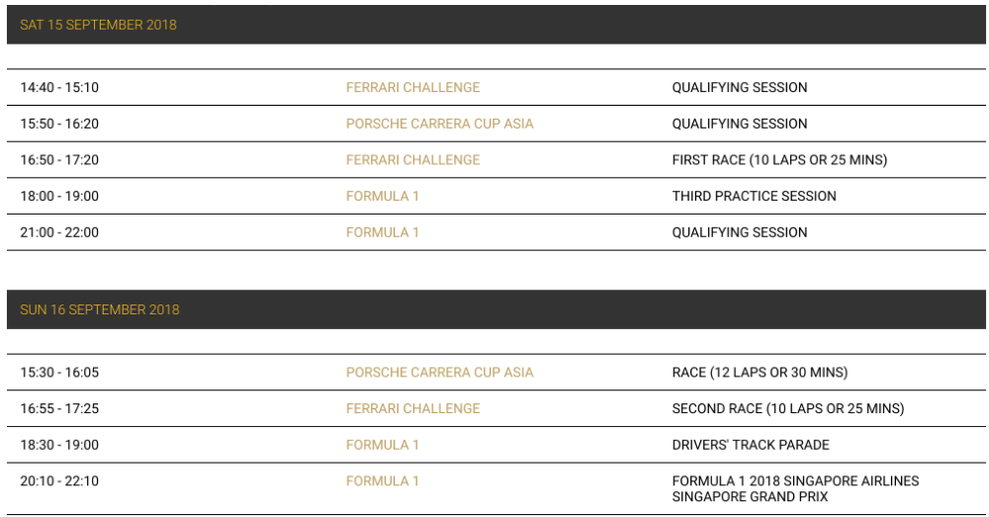This screenshot has width=989, height=517.
Task: Open Porsche Carrera Cup Asia link at 15:50
Action: [x=440, y=124]
